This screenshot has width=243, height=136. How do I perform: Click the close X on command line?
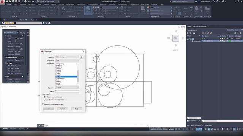(39, 126)
